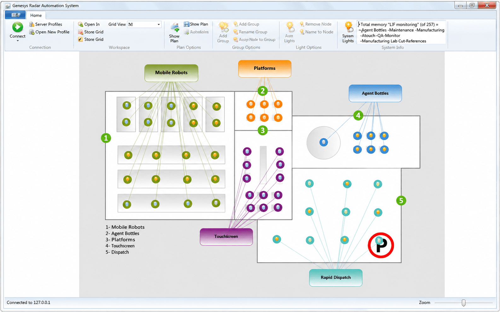Select the Platforms group label
Viewport: 500px width, 312px height.
click(x=265, y=68)
